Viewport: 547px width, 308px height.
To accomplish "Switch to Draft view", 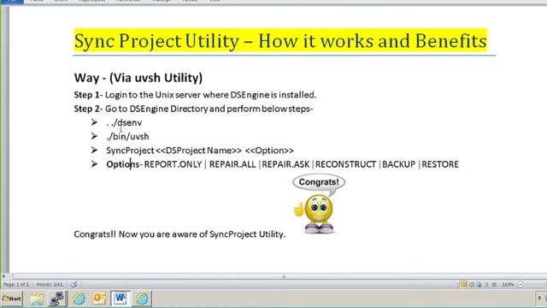I will click(x=494, y=285).
